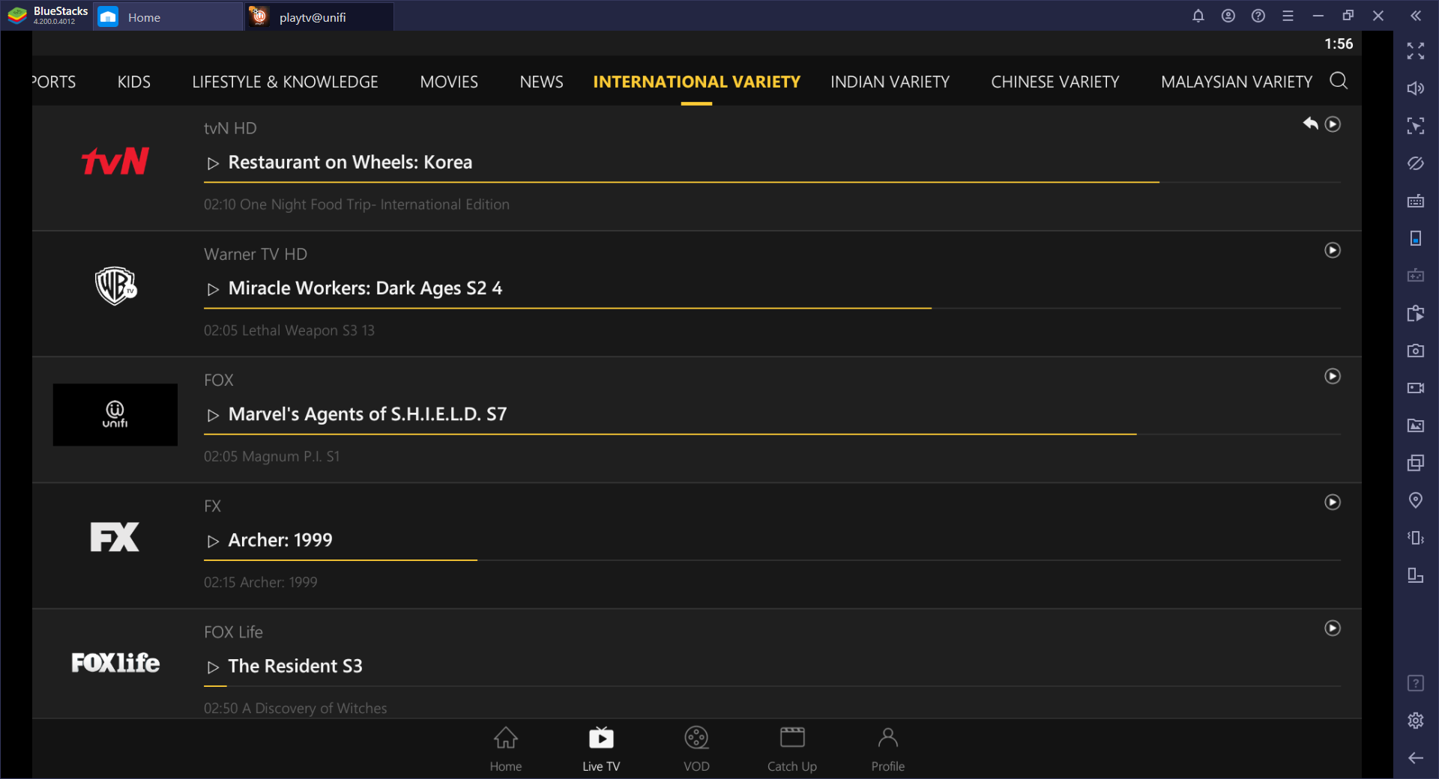Viewport: 1439px width, 779px height.
Task: Switch to the partially shown SPORTS tab
Action: [54, 82]
